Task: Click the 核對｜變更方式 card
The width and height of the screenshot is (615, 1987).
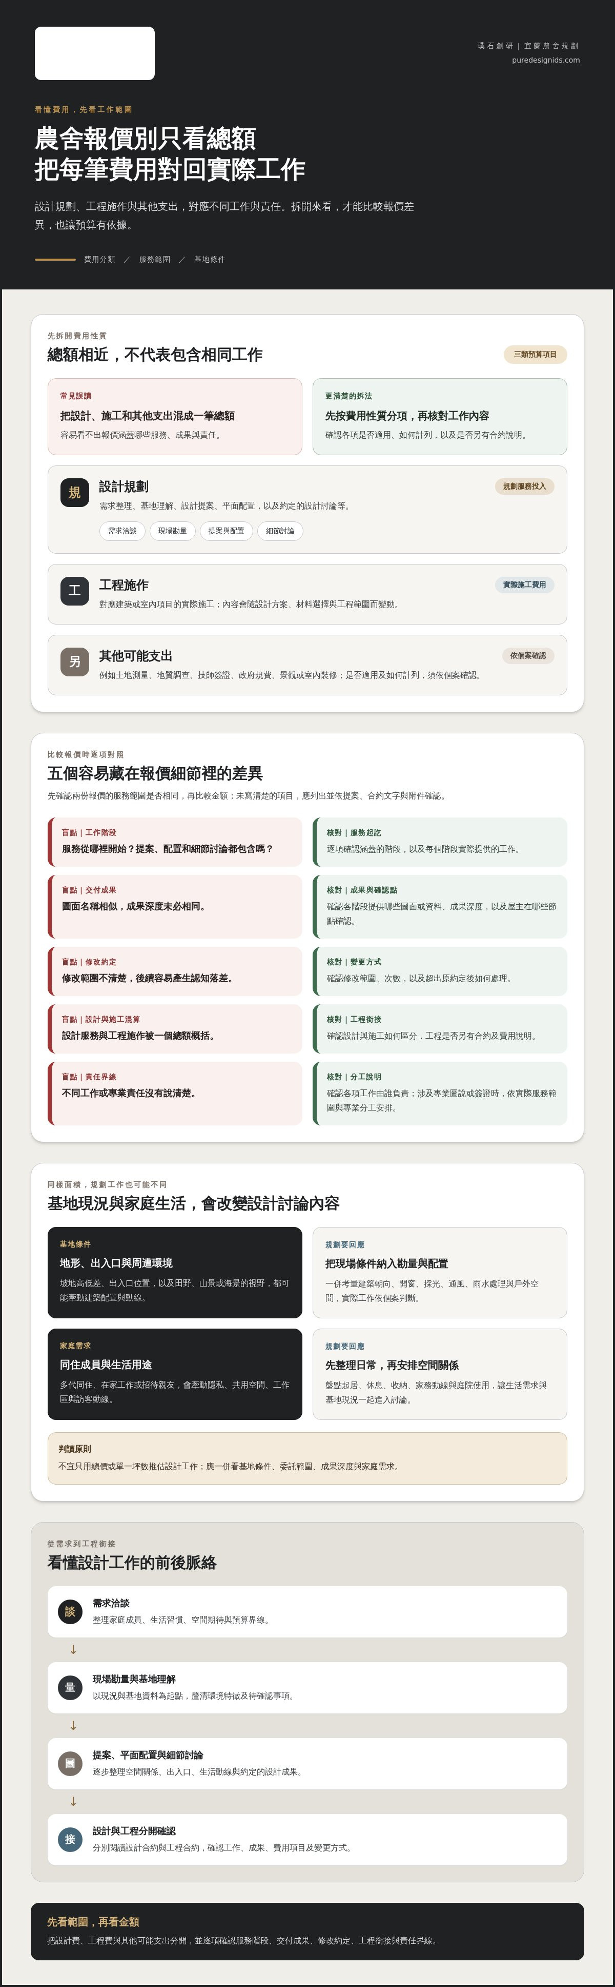Action: (440, 971)
